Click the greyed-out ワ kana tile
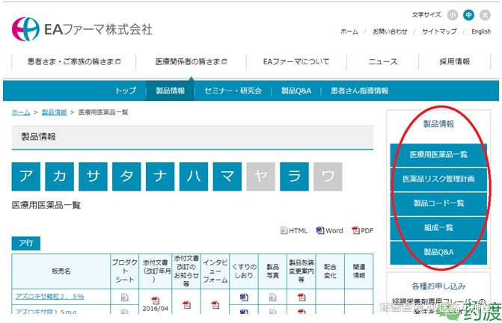This screenshot has width=502, height=323. point(328,176)
